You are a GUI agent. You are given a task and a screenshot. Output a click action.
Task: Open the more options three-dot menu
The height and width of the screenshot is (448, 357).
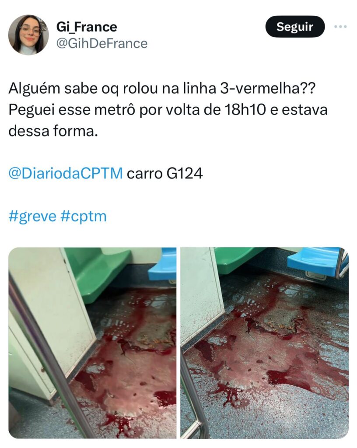point(340,27)
